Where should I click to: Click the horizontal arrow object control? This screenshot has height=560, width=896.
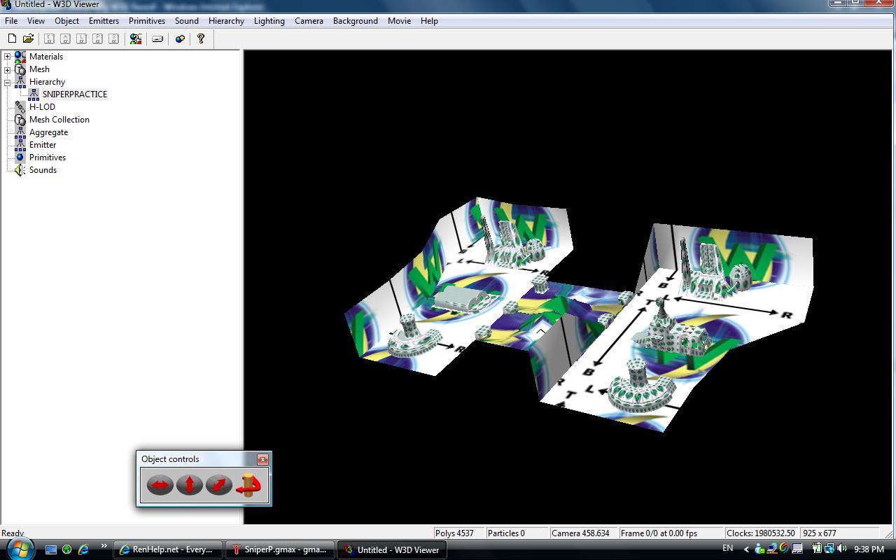(x=160, y=484)
